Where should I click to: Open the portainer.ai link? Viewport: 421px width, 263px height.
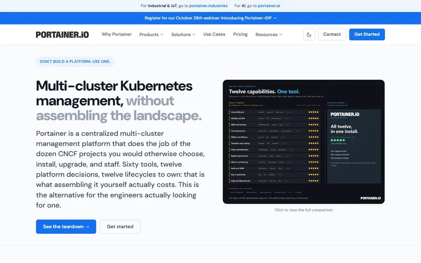point(269,6)
